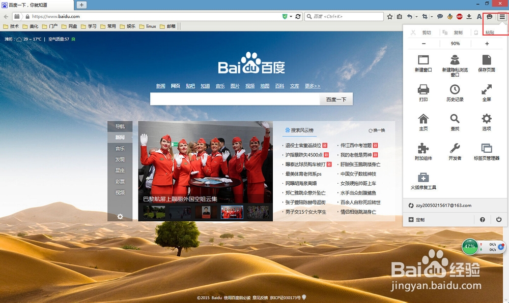The height and width of the screenshot is (303, 509).
Task: Zoom in with plus button
Action: pos(487,43)
